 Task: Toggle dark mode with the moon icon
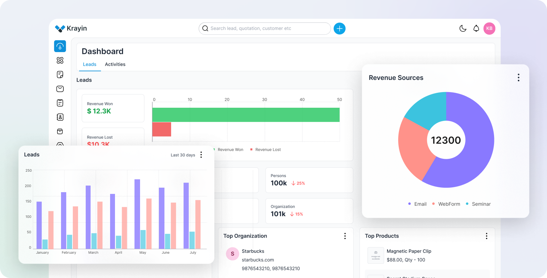[463, 28]
